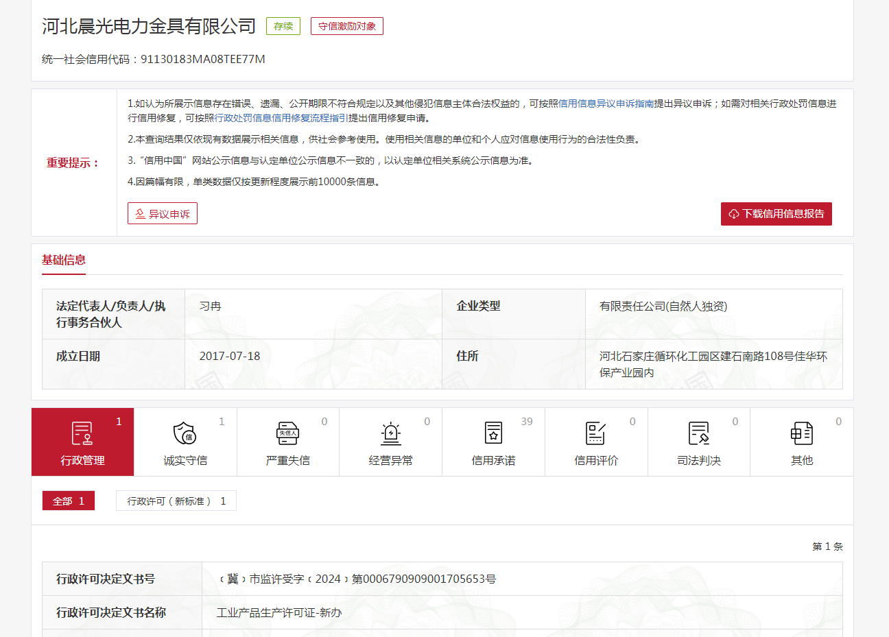Viewport: 889px width, 637px height.
Task: Open the 行政处罚信息信用修复流程指引 link
Action: (x=281, y=118)
